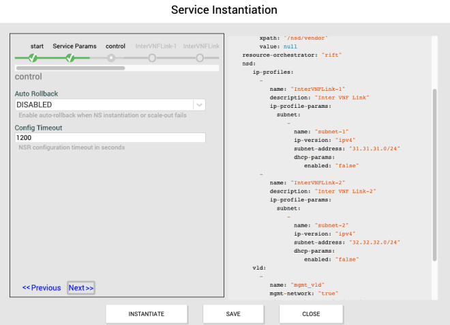450x325 pixels.
Task: Click the last InterVNFLink step circle
Action: coord(199,58)
